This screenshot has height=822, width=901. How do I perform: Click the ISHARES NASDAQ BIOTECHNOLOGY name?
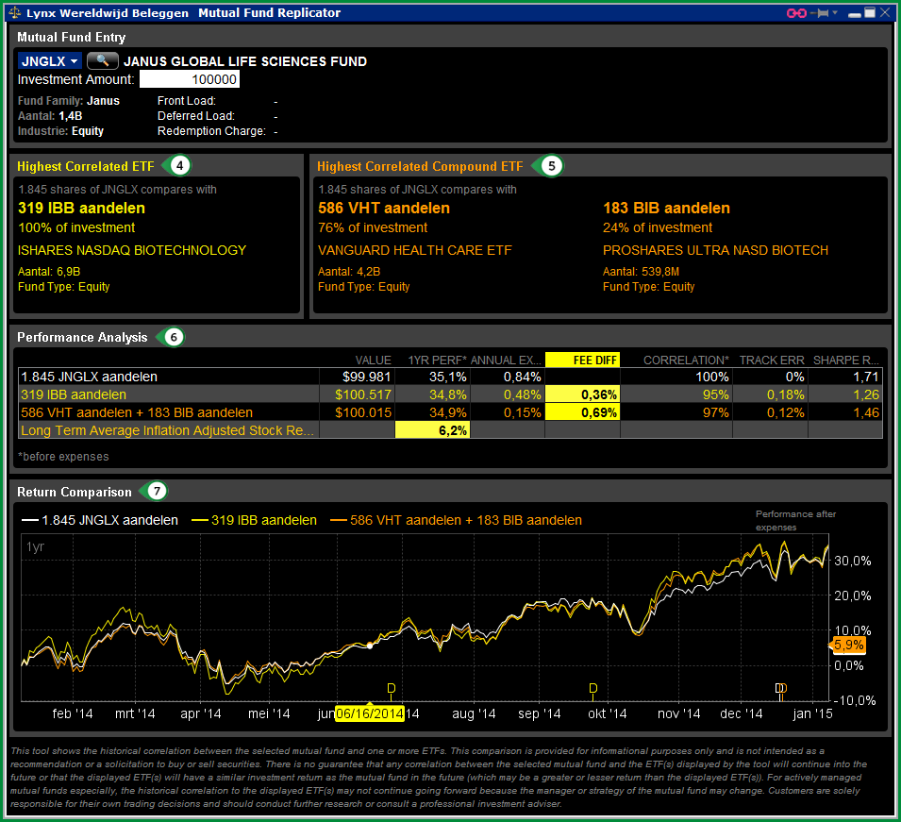pyautogui.click(x=131, y=250)
